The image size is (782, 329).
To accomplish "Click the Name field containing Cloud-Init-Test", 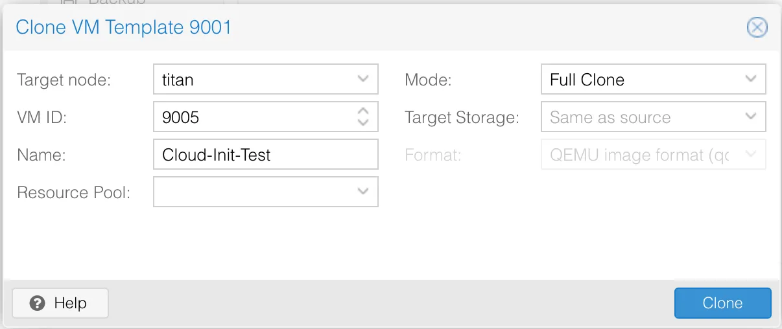I will click(266, 154).
